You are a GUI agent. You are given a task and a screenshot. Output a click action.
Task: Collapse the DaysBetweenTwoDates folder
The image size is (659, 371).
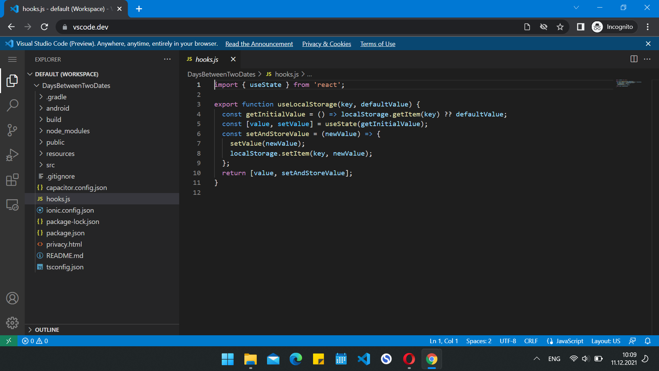(x=76, y=86)
